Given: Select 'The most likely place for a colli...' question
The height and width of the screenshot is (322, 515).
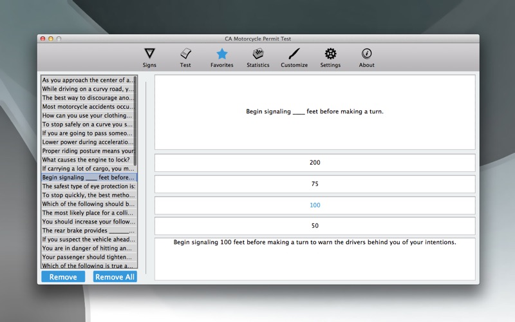Looking at the screenshot, I should (x=89, y=213).
